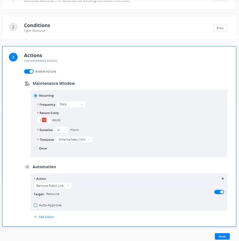
Task: Check the Auto-Approve checkbox
Action: click(x=35, y=205)
